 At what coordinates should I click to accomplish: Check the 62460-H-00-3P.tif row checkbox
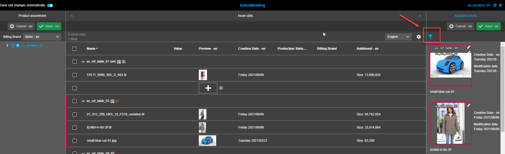pyautogui.click(x=74, y=127)
